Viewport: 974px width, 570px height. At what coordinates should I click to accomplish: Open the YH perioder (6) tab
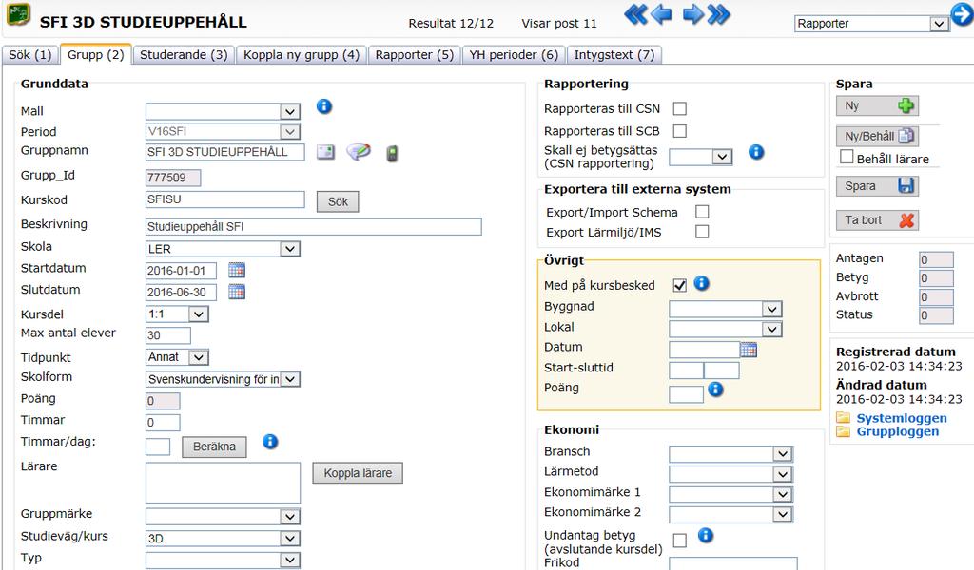pyautogui.click(x=514, y=55)
